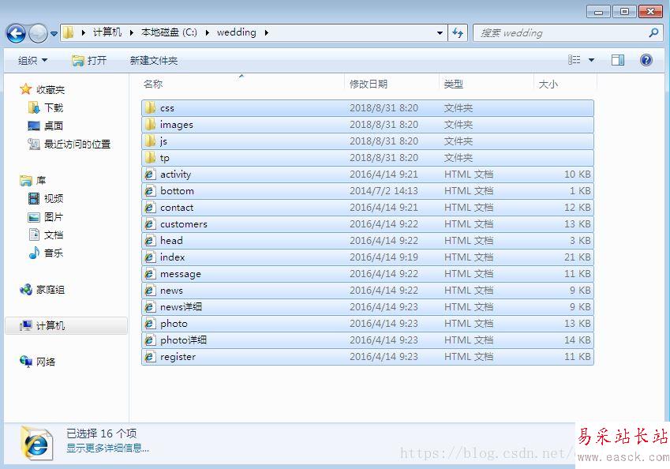Click the images folder icon
Viewport: 670px width, 469px height.
pyautogui.click(x=150, y=125)
